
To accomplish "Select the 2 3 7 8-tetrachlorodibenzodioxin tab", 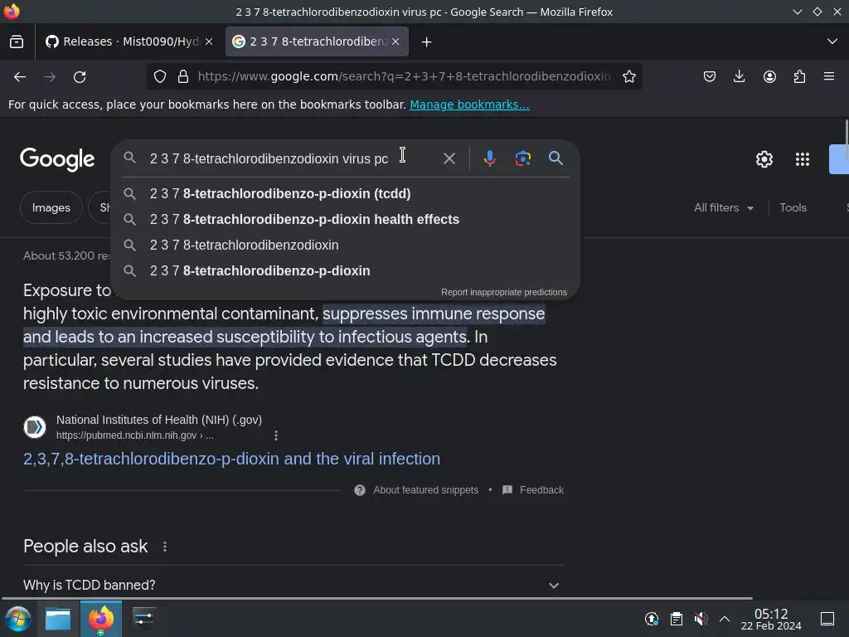I will [x=317, y=41].
